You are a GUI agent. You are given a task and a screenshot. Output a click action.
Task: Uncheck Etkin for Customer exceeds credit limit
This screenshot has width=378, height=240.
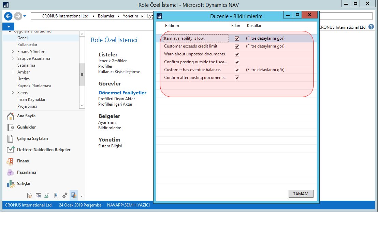(237, 46)
